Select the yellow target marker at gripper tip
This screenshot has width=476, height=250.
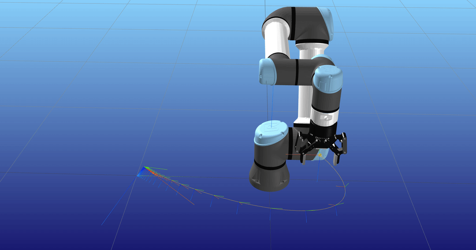click(x=319, y=154)
